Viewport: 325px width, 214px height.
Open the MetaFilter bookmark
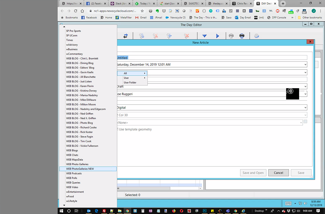coord(124,18)
